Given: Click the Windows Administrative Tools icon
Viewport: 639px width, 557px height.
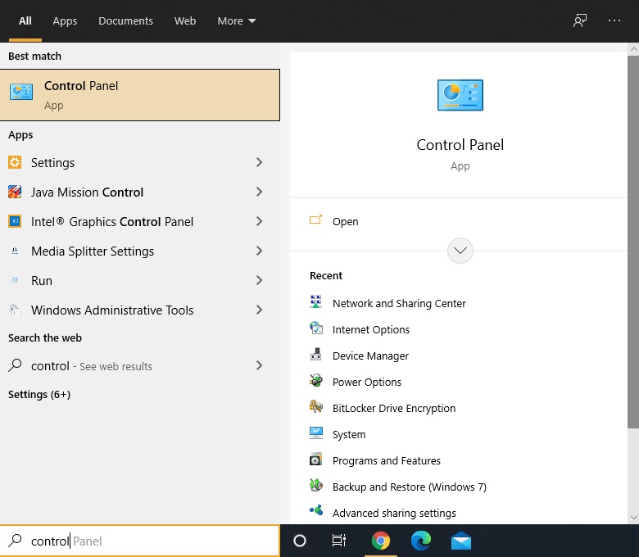Looking at the screenshot, I should click(x=15, y=310).
